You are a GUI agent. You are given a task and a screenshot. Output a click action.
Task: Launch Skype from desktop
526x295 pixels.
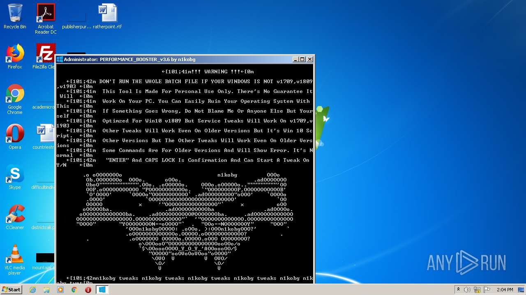pos(15,177)
